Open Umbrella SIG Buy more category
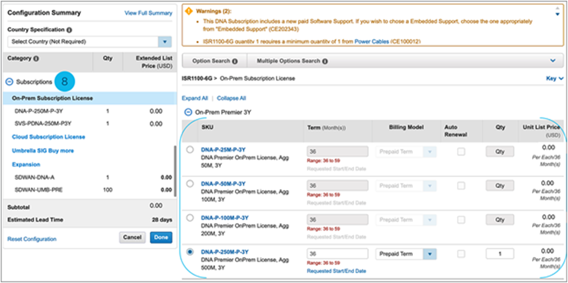The height and width of the screenshot is (283, 568). click(43, 151)
